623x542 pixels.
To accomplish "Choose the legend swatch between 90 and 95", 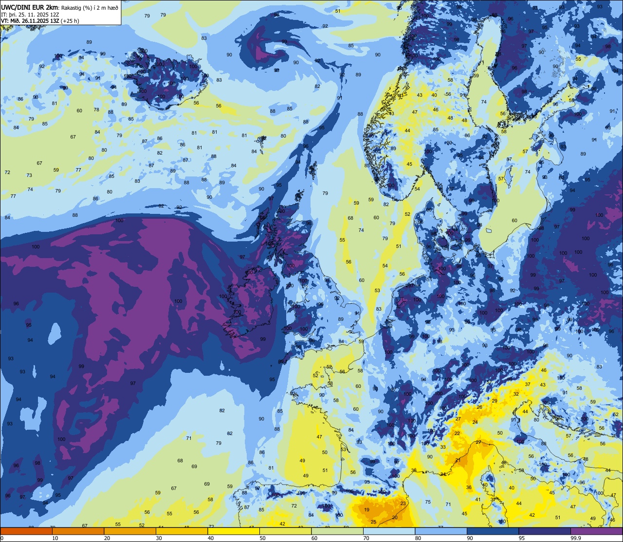I will [x=493, y=531].
